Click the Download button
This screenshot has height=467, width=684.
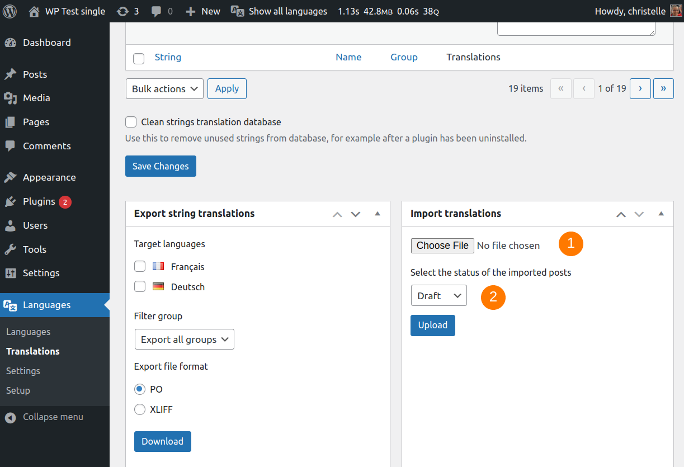point(163,441)
